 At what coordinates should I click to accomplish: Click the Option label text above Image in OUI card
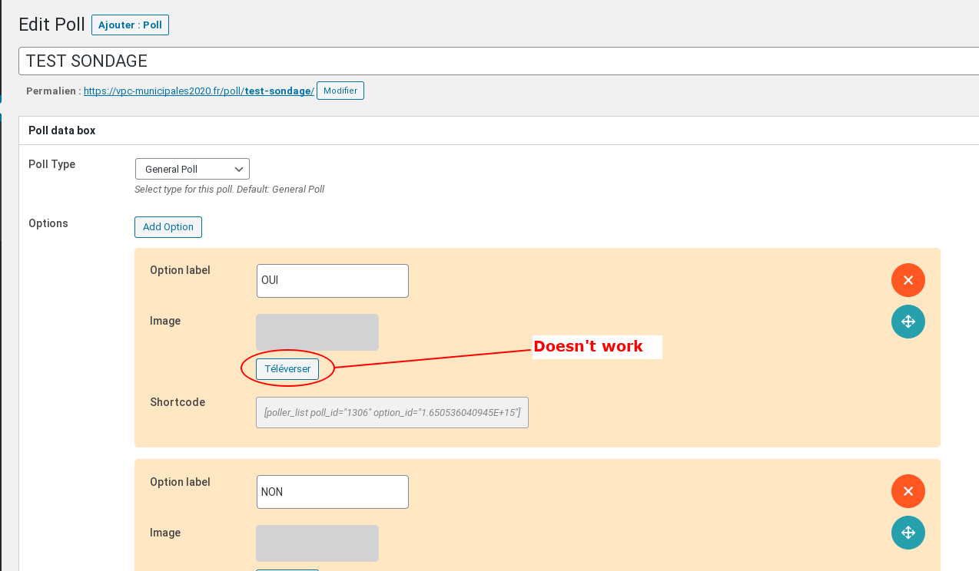tap(180, 270)
